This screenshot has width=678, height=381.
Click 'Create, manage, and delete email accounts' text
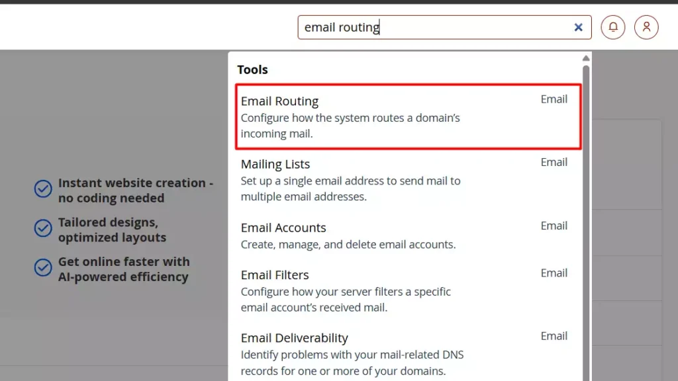pos(348,245)
